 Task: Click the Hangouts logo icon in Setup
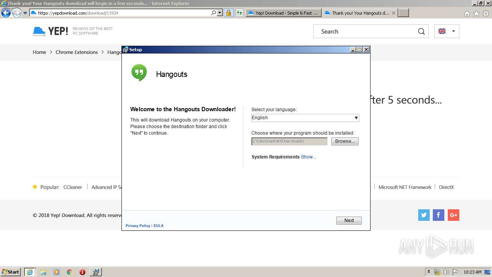[x=139, y=73]
